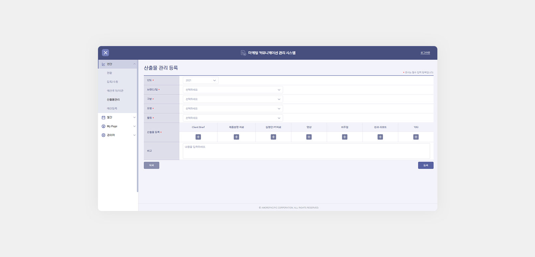Click the AMOREPACIFIC copyright footer text
Image resolution: width=535 pixels, height=257 pixels.
pos(289,208)
